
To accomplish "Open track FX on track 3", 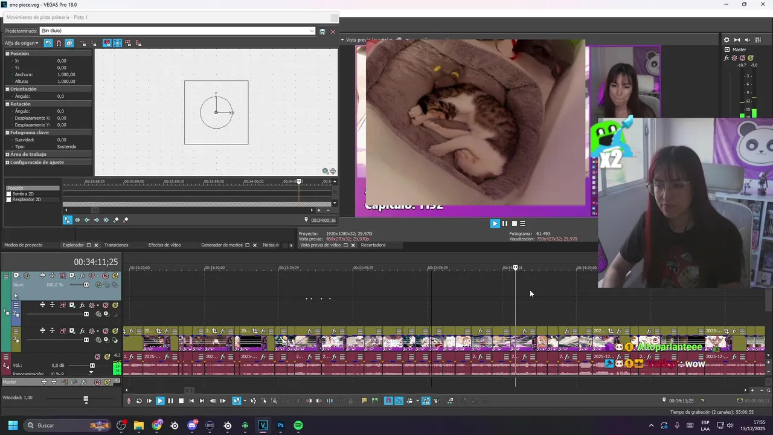I will 82,331.
